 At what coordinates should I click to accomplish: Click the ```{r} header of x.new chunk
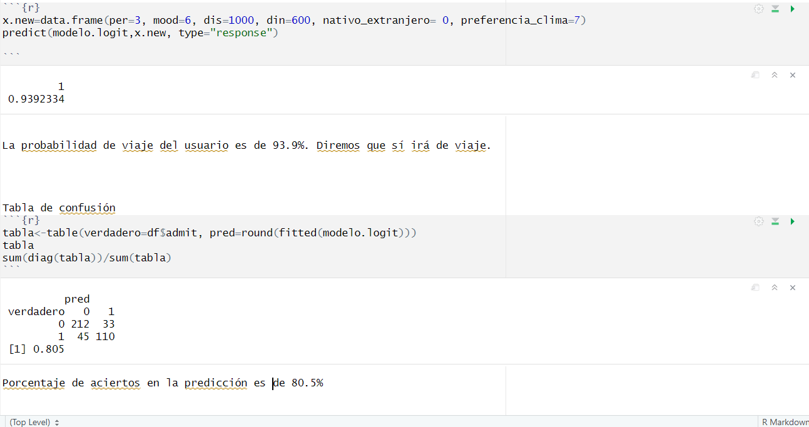21,8
